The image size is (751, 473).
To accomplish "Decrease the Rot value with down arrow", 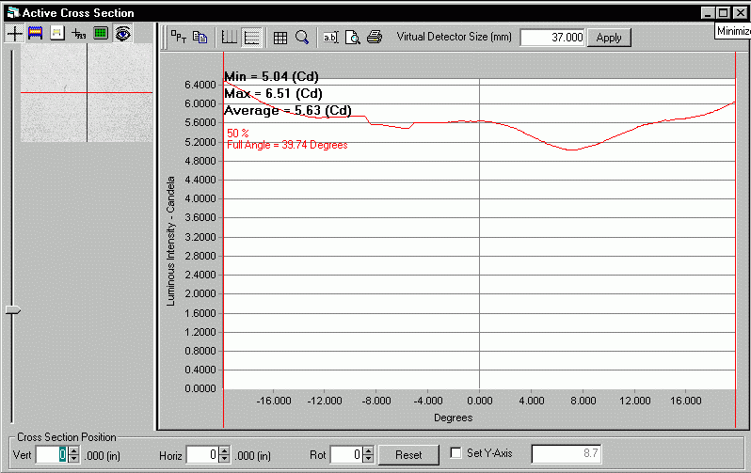I will point(368,459).
